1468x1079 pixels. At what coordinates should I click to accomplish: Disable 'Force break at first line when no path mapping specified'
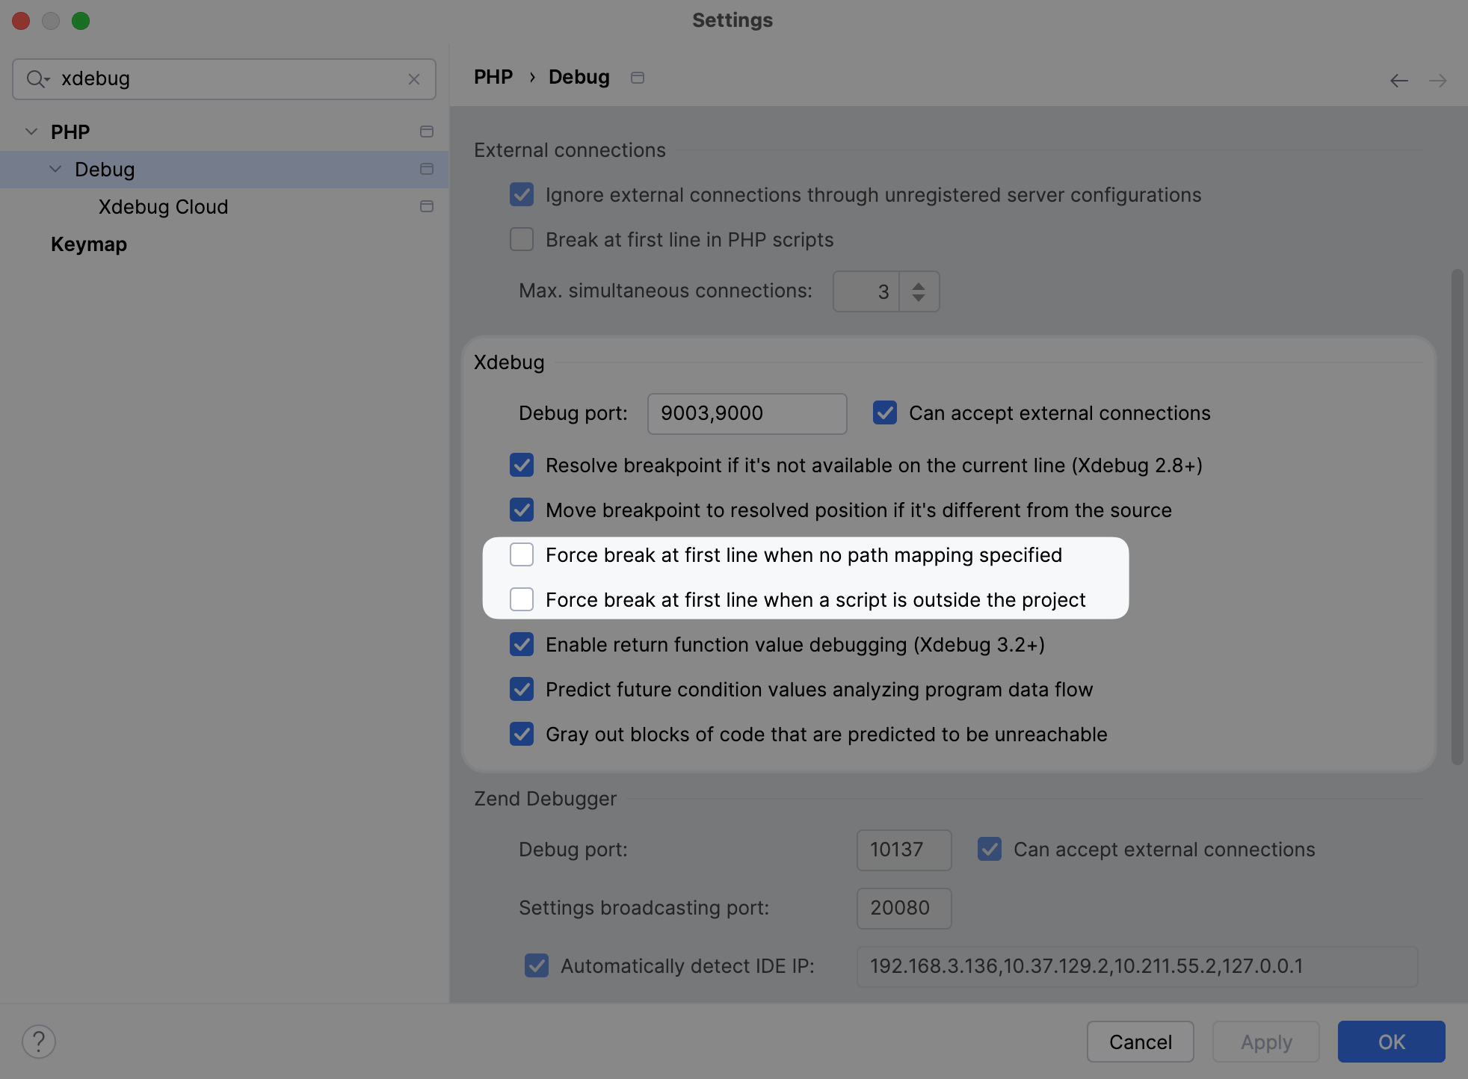(521, 554)
